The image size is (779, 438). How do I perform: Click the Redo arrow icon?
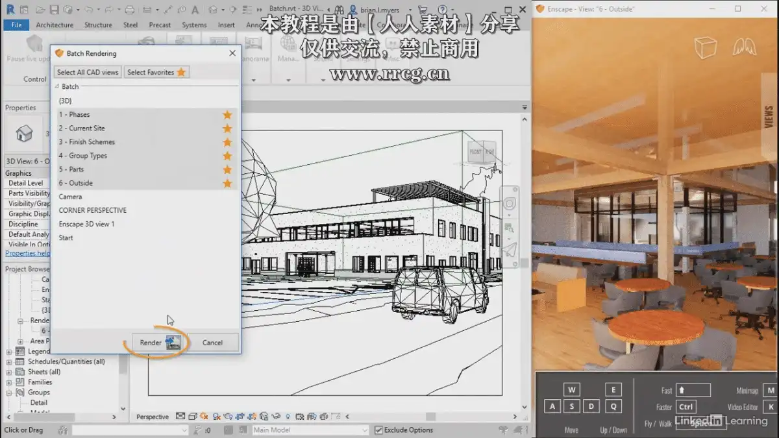[x=109, y=10]
